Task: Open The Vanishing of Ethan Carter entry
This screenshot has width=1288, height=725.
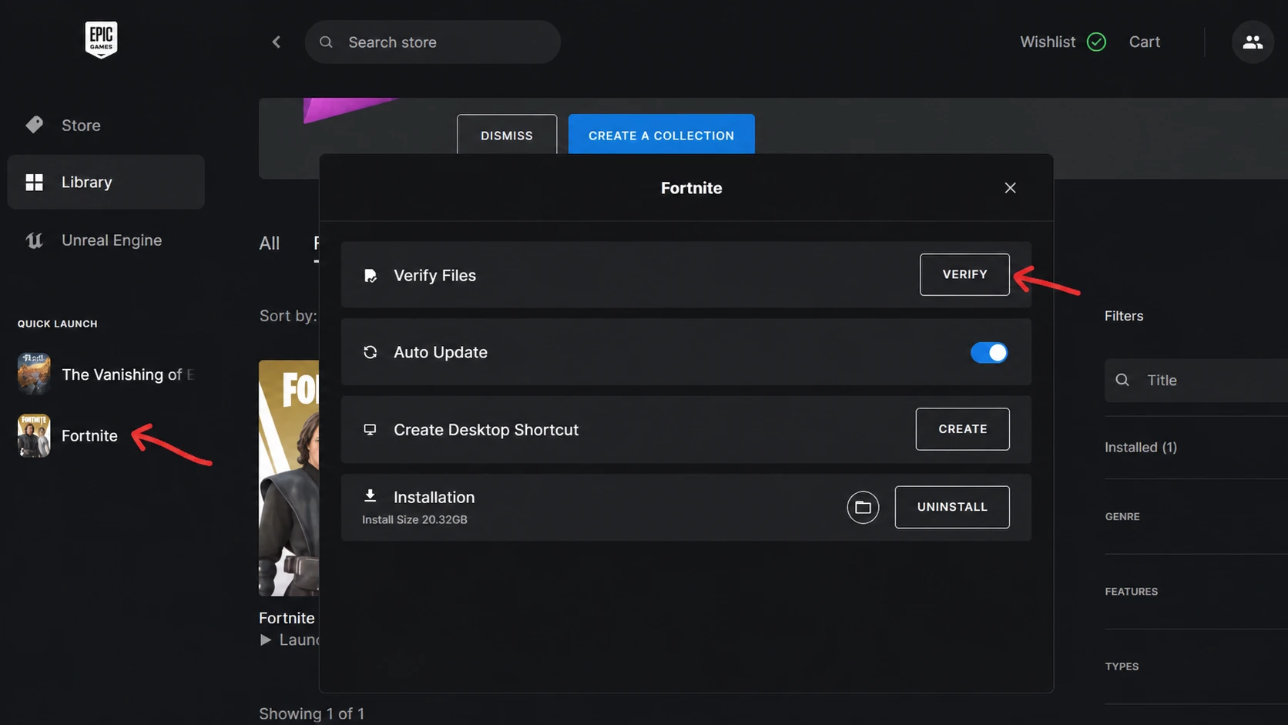Action: point(128,374)
